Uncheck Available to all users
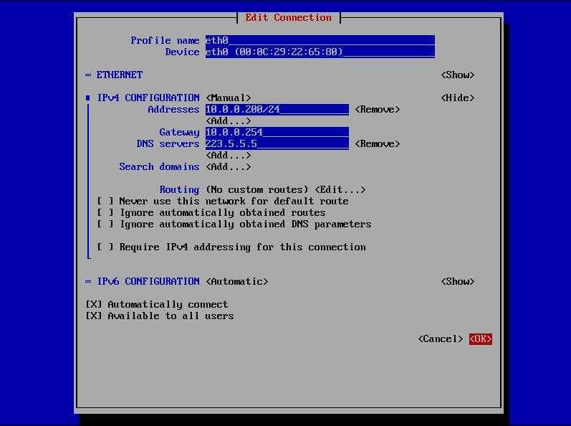 [160, 316]
